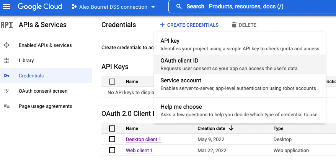Click the Library icon in sidebar
Image resolution: width=336 pixels, height=167 pixels.
7,61
